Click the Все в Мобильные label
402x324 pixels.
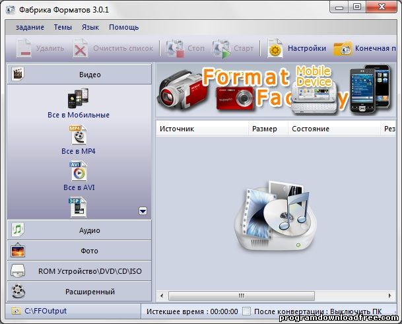click(79, 115)
